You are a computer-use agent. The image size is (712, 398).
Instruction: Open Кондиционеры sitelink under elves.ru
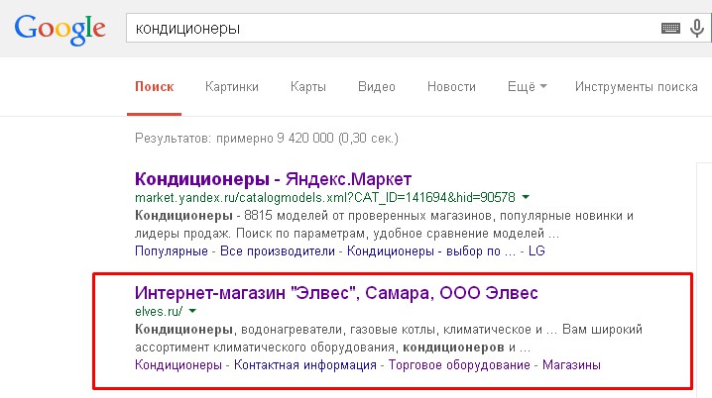pyautogui.click(x=178, y=365)
